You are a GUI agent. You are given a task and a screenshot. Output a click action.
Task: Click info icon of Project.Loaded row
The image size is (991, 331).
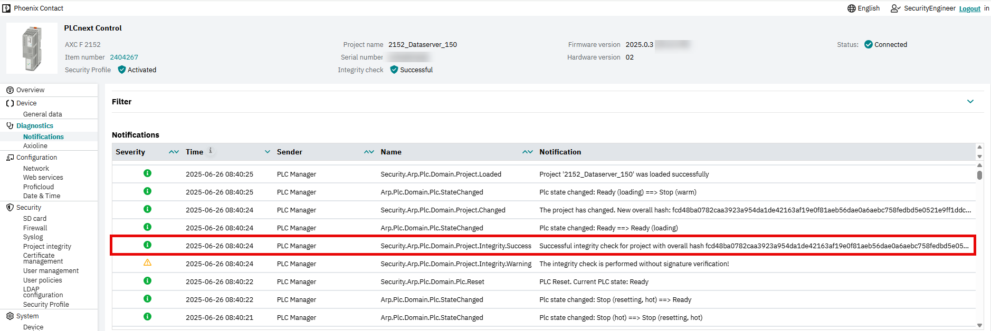[148, 173]
